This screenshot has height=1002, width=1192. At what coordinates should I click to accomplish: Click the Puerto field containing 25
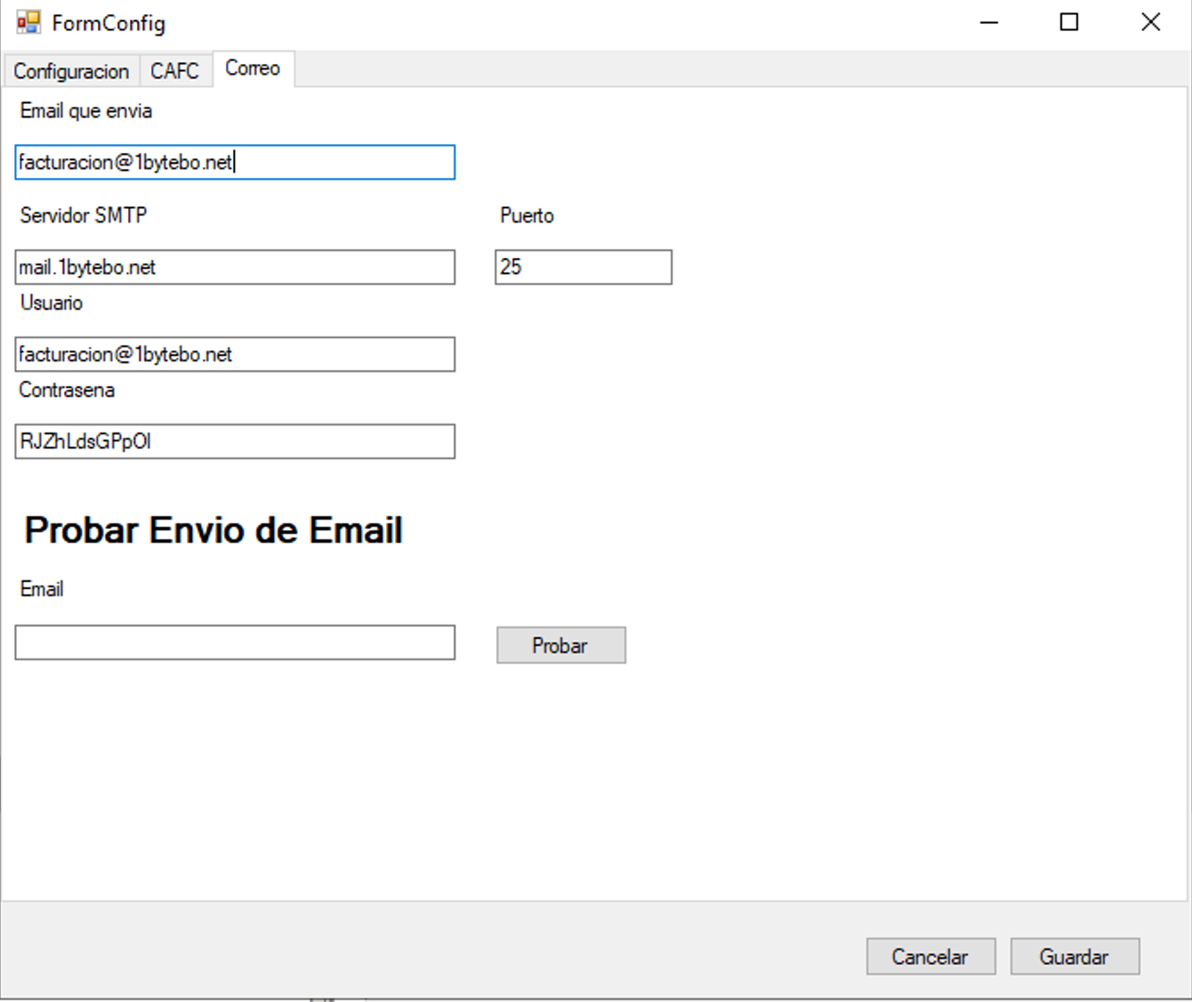point(583,267)
